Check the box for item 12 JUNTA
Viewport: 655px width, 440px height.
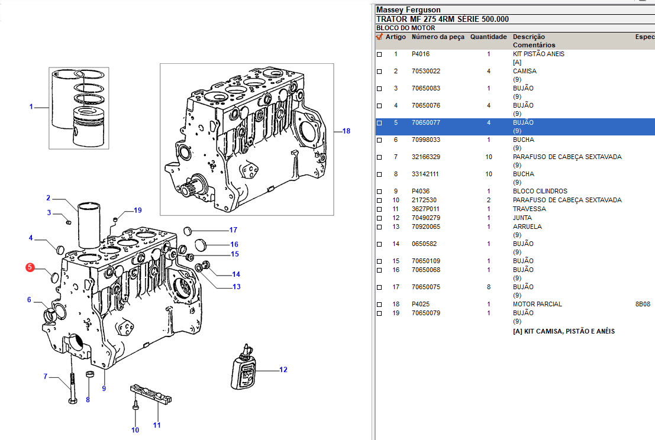[x=380, y=218]
